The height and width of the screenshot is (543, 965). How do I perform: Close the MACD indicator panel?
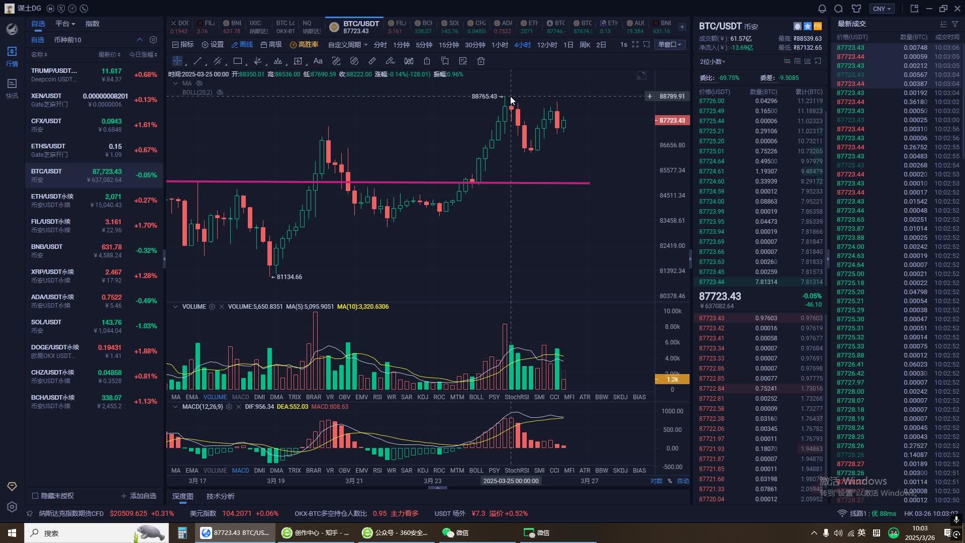[238, 407]
